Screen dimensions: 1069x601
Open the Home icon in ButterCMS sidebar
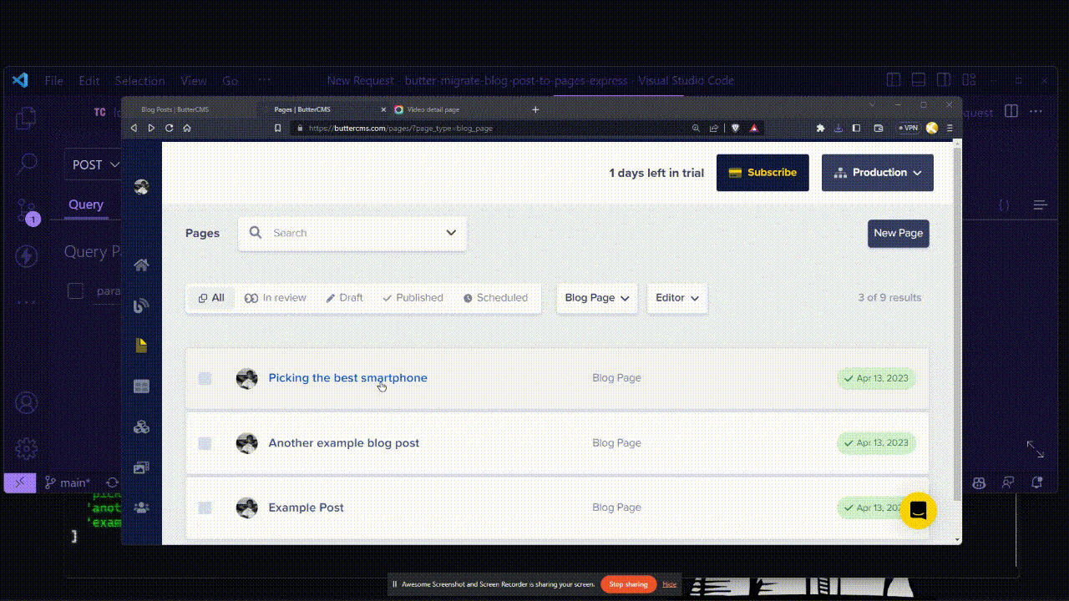click(x=141, y=265)
